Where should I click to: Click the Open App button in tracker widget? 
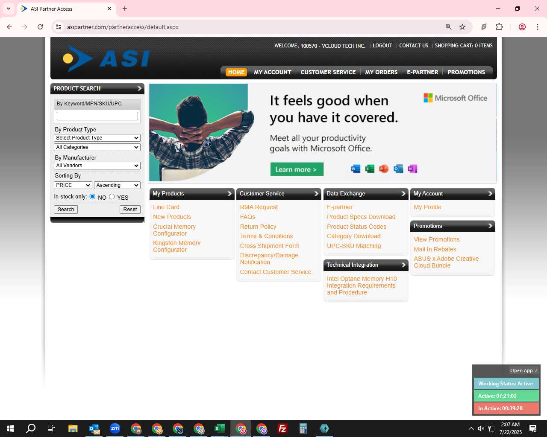524,370
